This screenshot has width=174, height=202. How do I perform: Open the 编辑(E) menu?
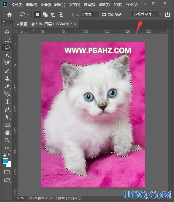coord(31,5)
